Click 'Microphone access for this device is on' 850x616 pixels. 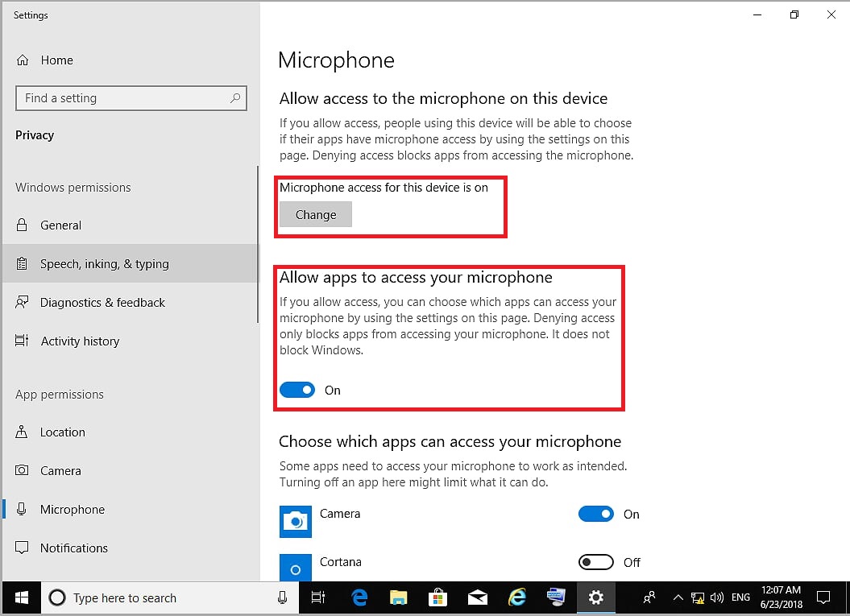[384, 187]
